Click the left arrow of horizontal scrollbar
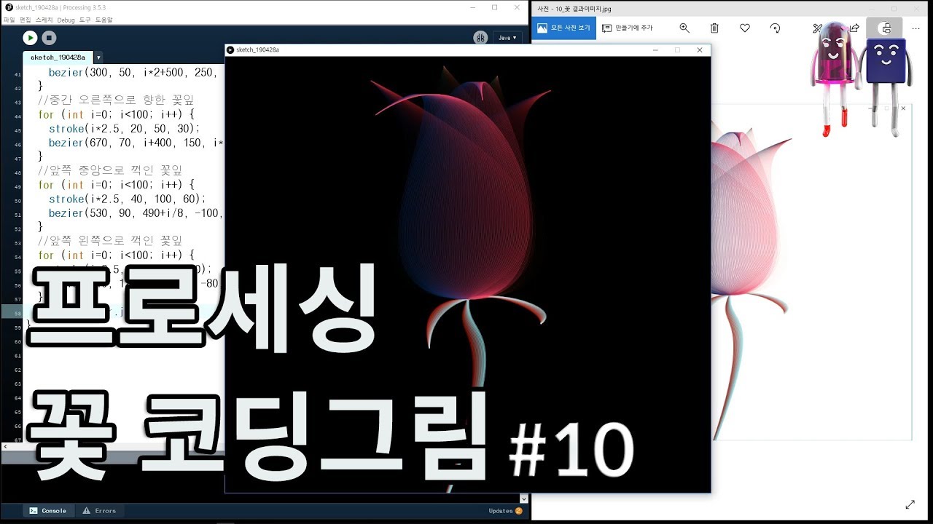The width and height of the screenshot is (933, 524). [5, 446]
